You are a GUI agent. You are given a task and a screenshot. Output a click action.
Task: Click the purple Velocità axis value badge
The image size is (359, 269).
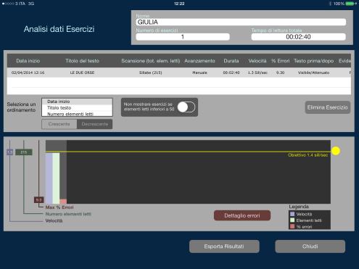click(9, 152)
